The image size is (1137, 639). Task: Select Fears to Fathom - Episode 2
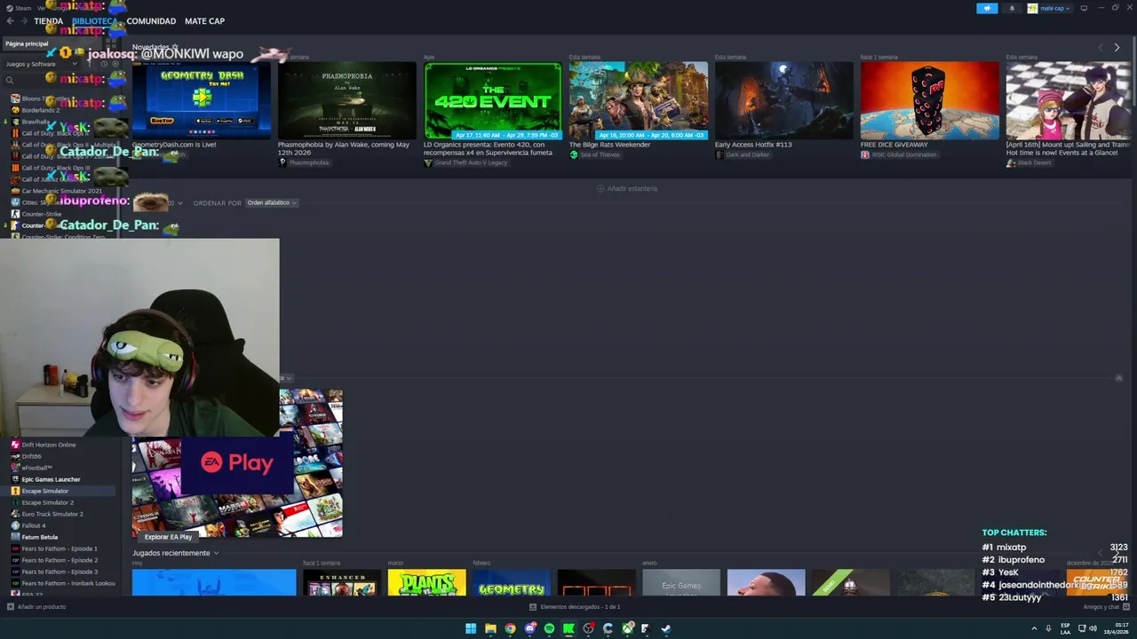click(x=60, y=560)
